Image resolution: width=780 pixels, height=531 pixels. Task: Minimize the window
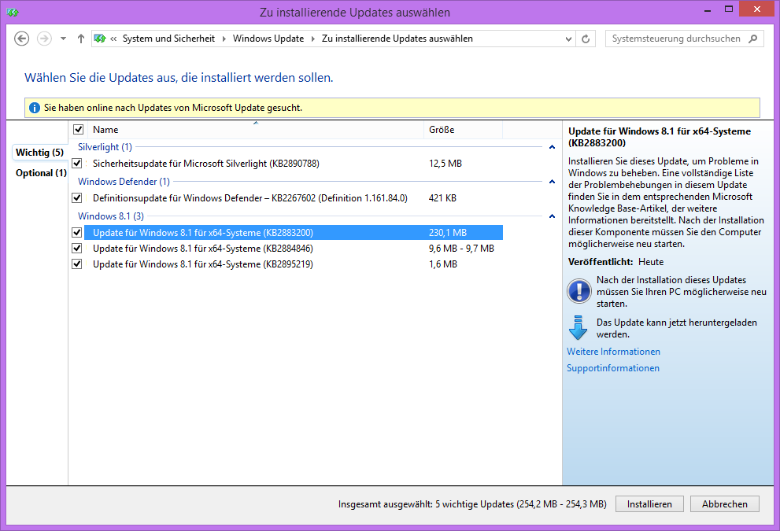(708, 9)
